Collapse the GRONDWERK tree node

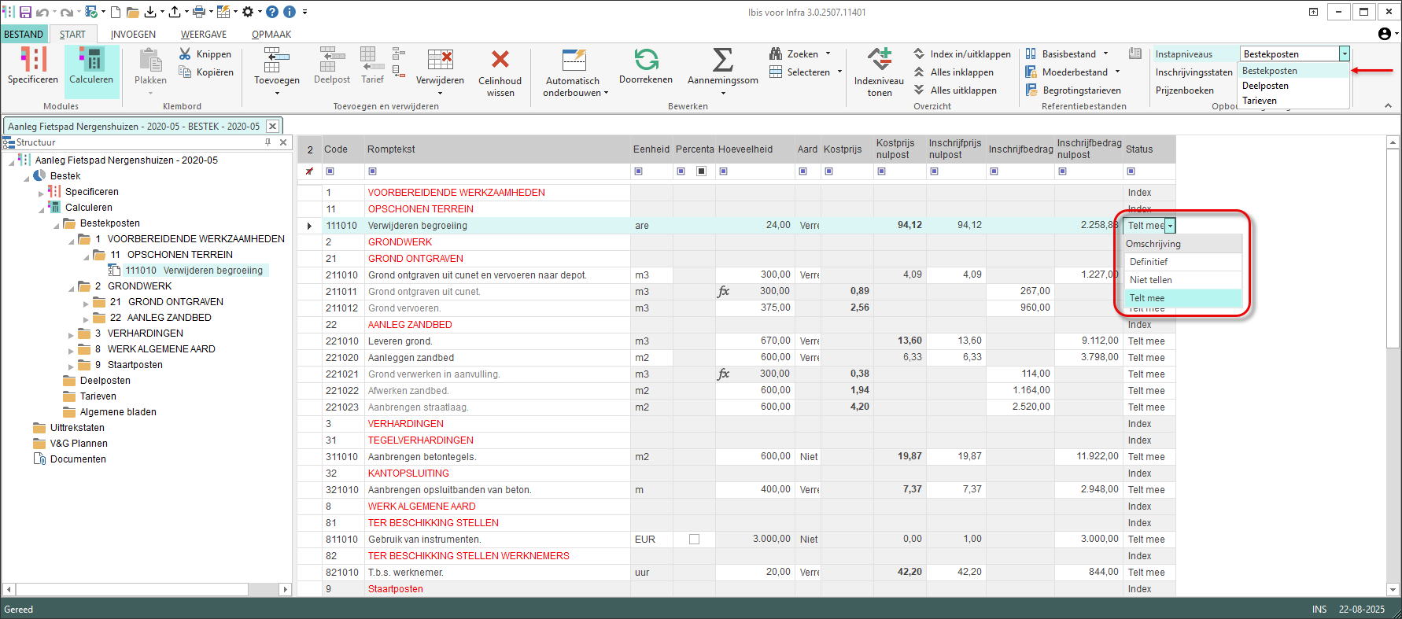tap(72, 288)
